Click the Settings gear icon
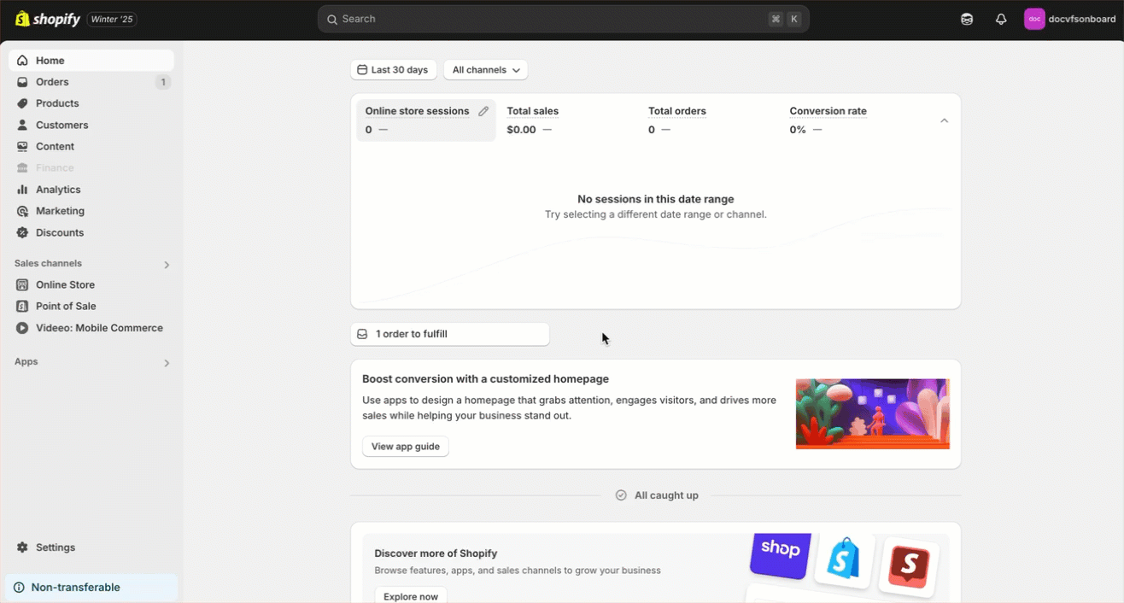This screenshot has width=1124, height=603. 22,547
